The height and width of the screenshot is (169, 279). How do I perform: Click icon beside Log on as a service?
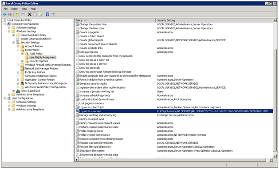(77, 111)
